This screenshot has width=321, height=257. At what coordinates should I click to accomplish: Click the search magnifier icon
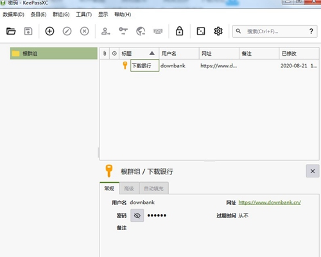pyautogui.click(x=238, y=31)
